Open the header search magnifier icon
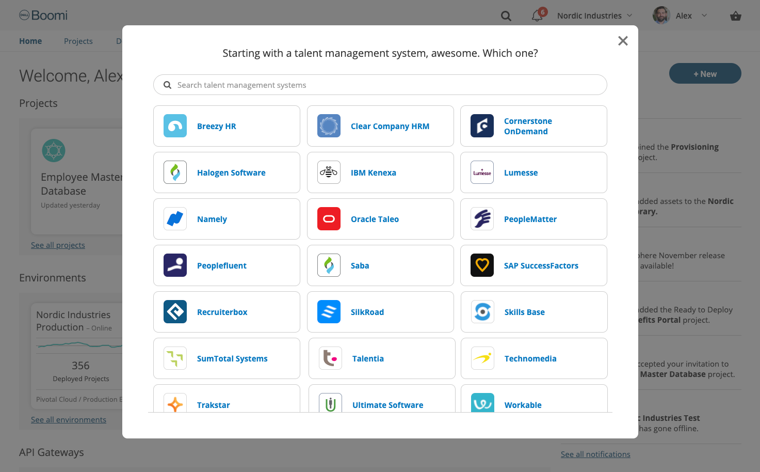This screenshot has width=760, height=472. [x=506, y=16]
